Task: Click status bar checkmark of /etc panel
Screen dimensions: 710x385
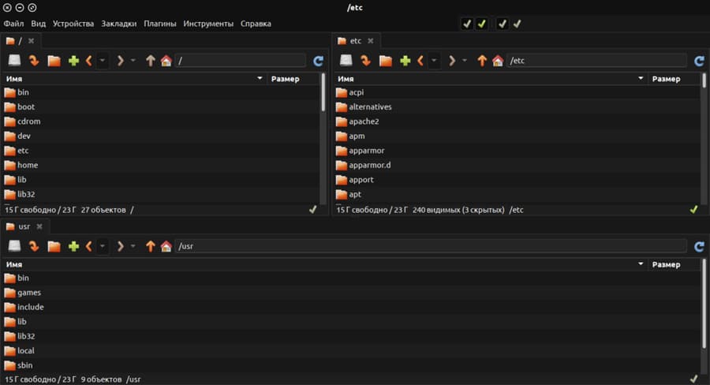Action: click(x=693, y=209)
